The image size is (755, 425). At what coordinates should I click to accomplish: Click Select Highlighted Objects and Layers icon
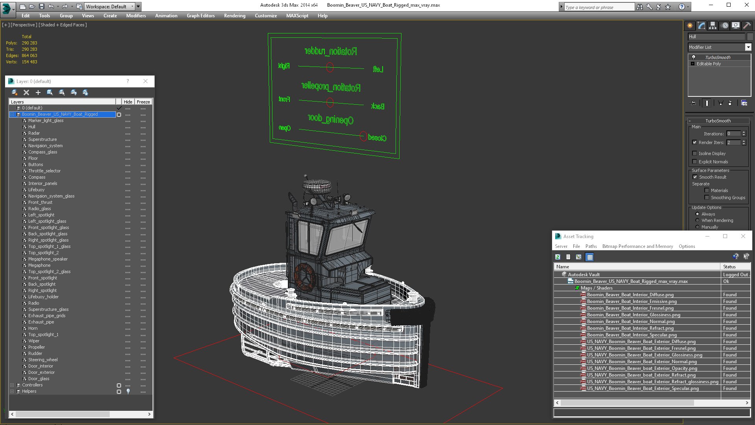pos(50,92)
